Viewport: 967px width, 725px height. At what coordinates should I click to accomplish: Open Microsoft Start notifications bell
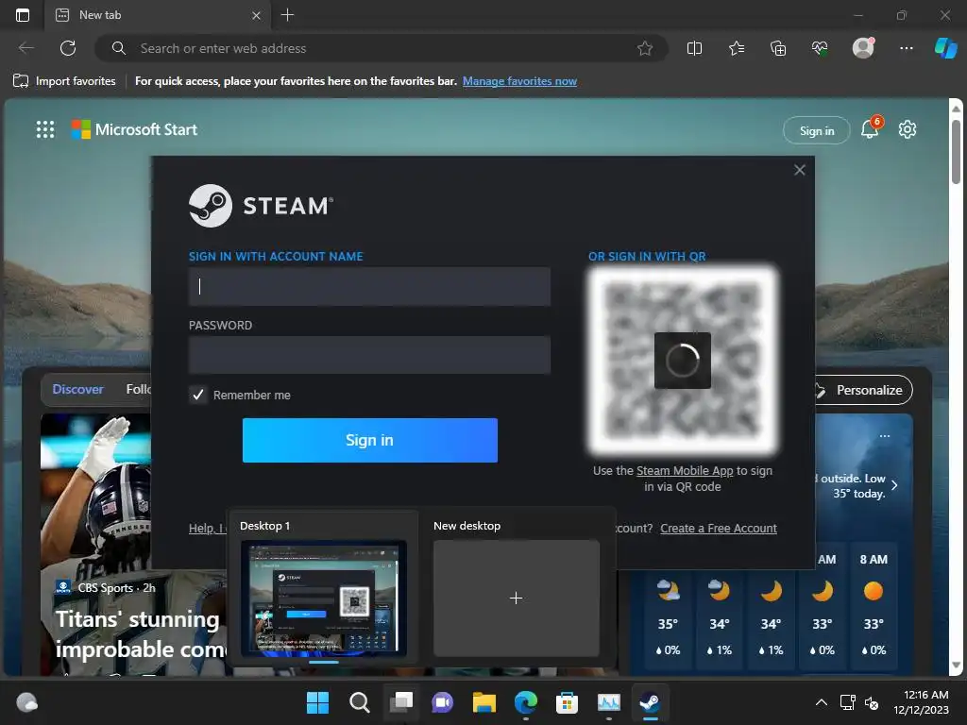point(870,129)
